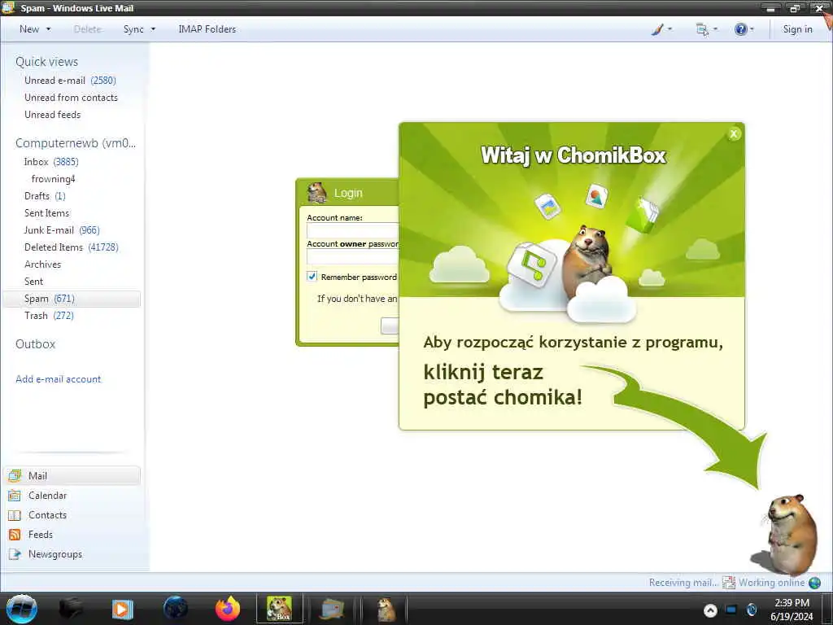This screenshot has width=833, height=625.
Task: Open the media player taskbar icon
Action: [x=122, y=609]
